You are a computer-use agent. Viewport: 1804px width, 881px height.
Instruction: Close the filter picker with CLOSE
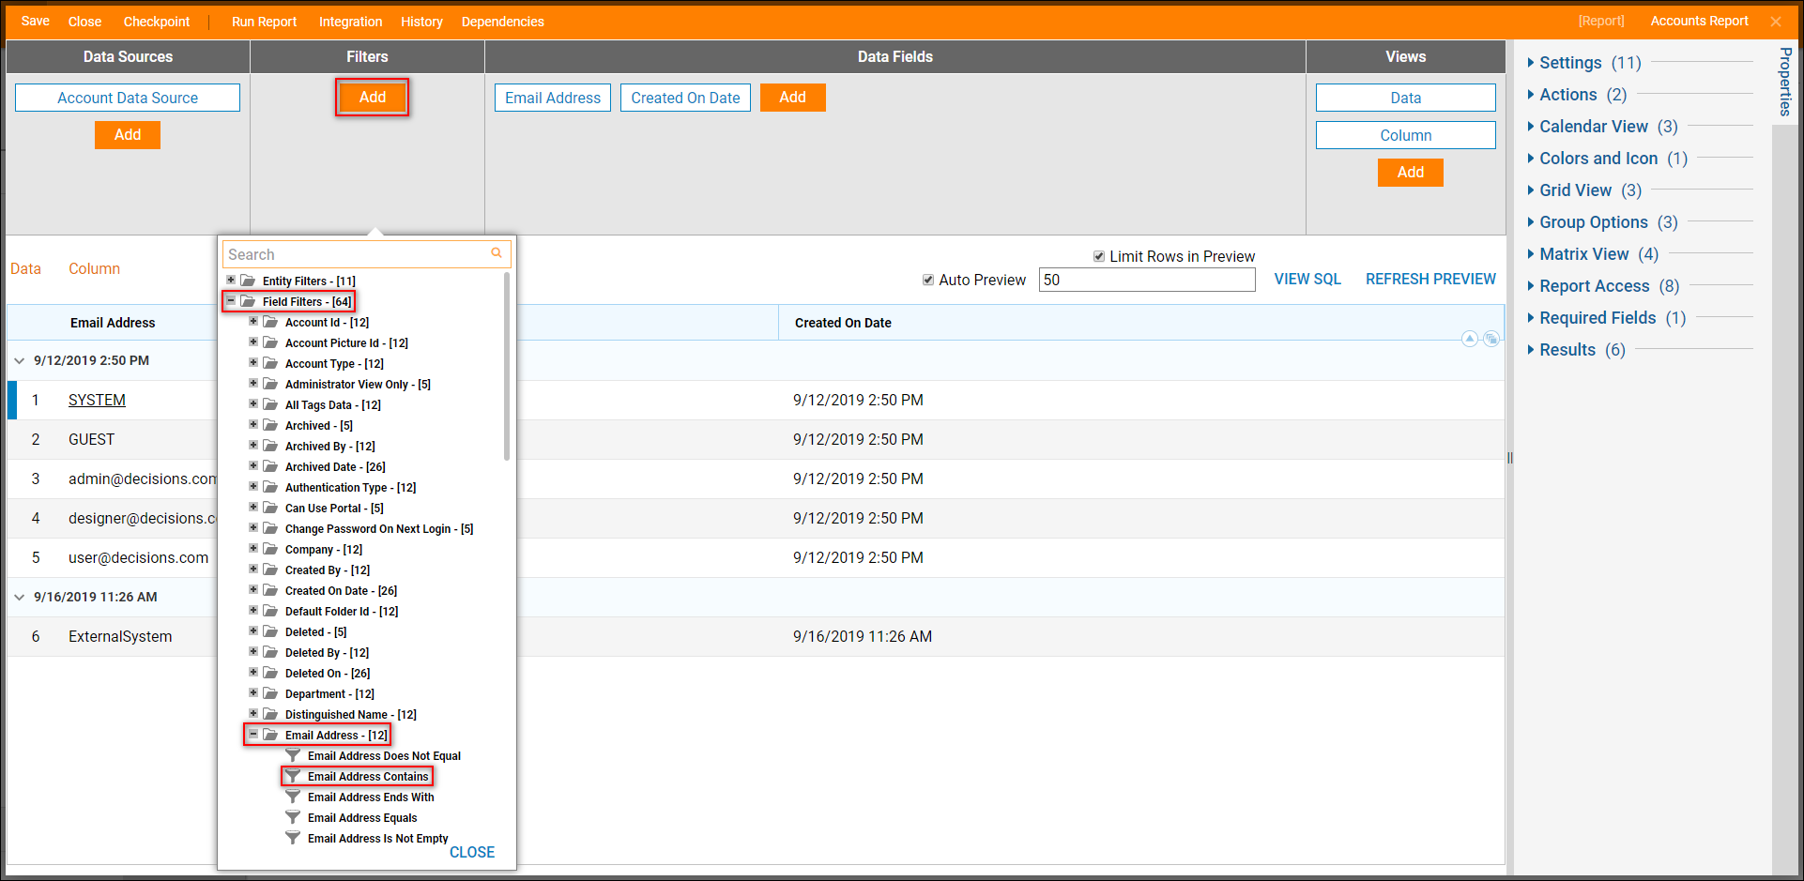pos(472,852)
